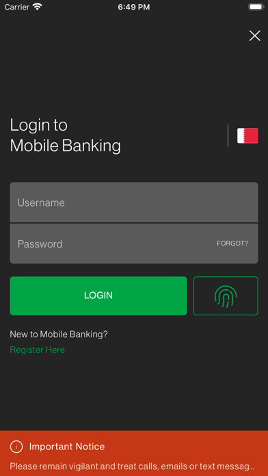Tap the info icon beside Important Notice
268x476 pixels.
[x=16, y=447]
